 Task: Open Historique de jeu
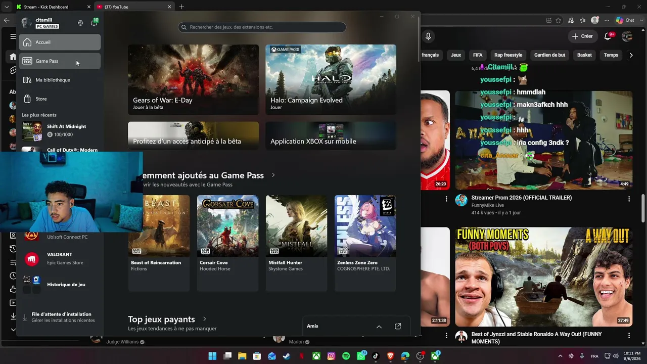click(60, 285)
